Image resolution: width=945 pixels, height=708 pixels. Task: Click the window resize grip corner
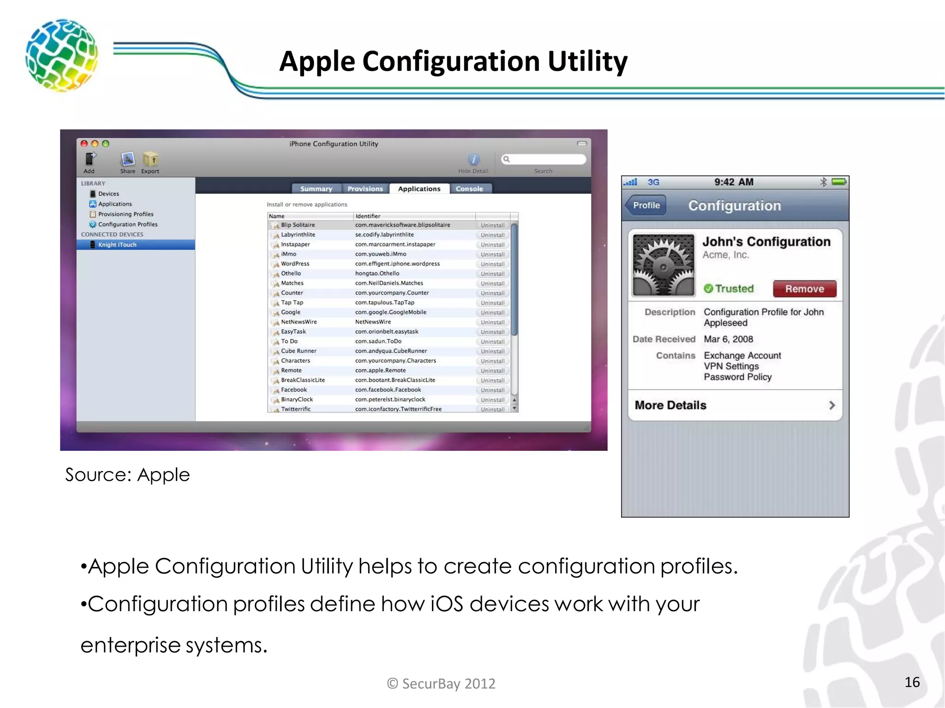(x=586, y=428)
